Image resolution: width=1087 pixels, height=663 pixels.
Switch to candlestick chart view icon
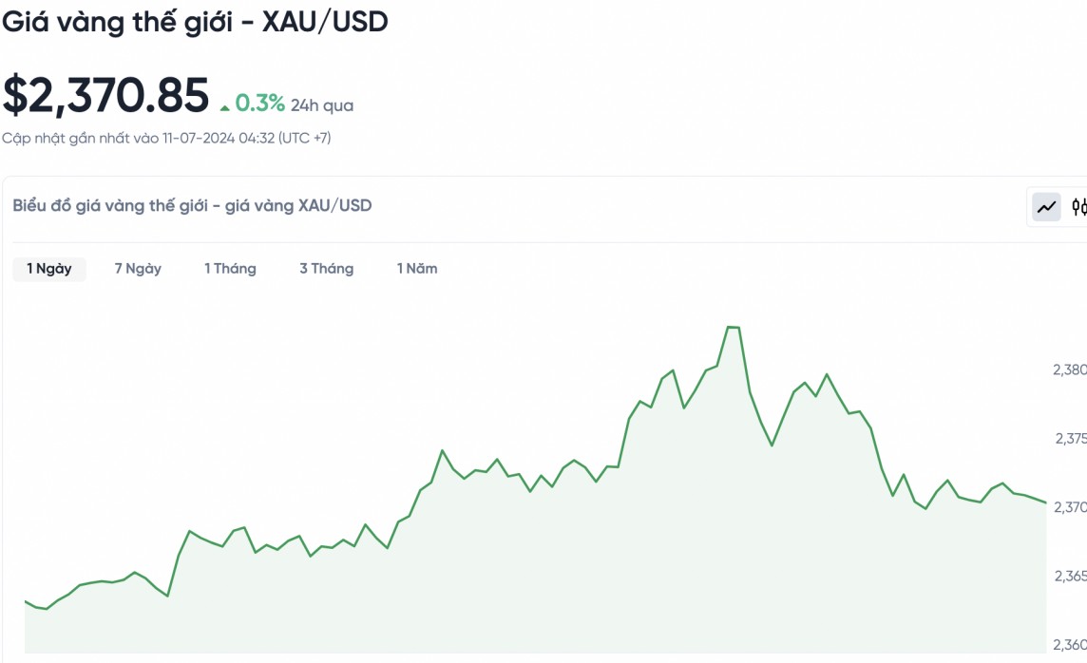point(1078,206)
